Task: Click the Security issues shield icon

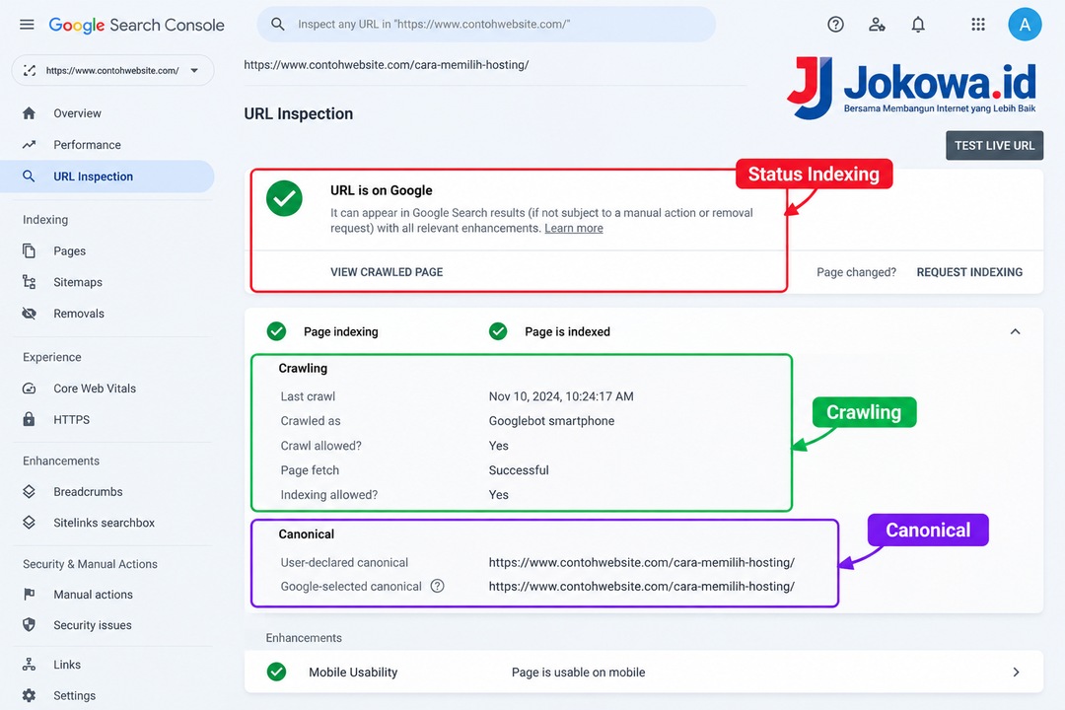Action: coord(29,625)
